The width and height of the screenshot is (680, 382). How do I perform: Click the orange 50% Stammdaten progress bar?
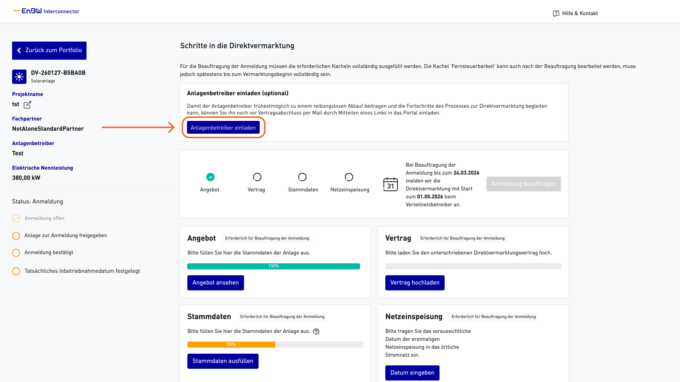(231, 345)
